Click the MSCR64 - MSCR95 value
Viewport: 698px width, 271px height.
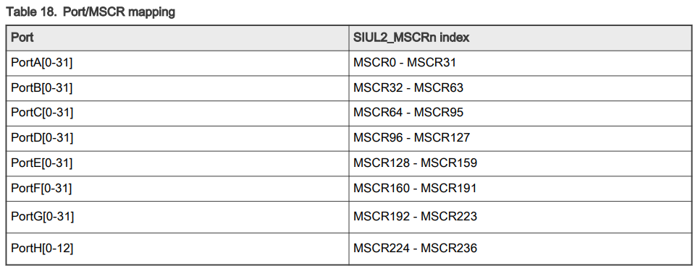pos(408,113)
